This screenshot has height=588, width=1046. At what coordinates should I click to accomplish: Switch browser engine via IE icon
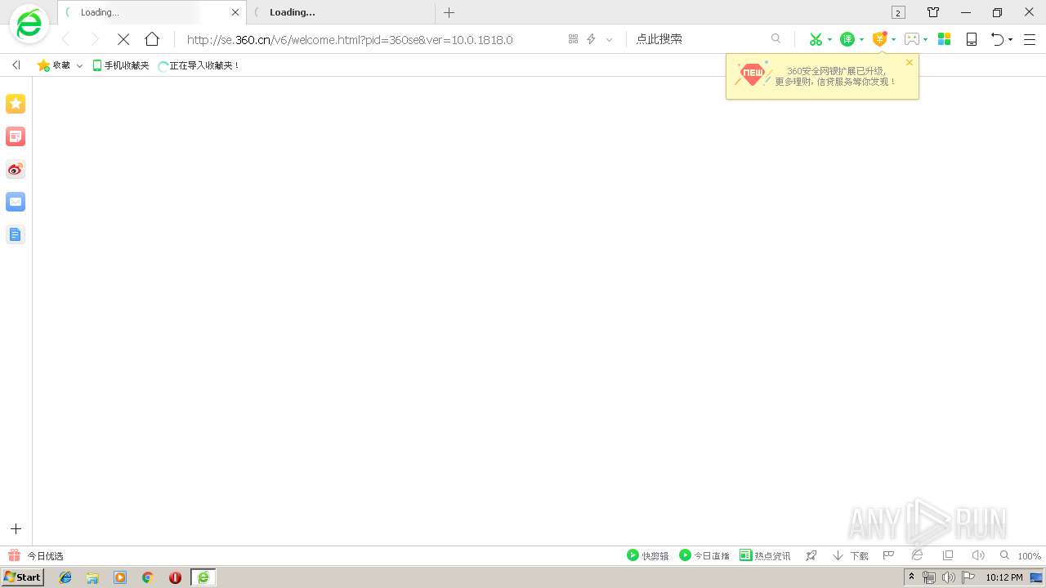click(918, 555)
